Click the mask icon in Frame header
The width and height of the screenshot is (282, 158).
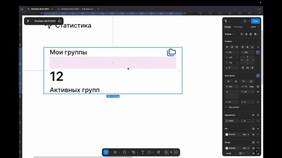pyautogui.click(x=251, y=34)
